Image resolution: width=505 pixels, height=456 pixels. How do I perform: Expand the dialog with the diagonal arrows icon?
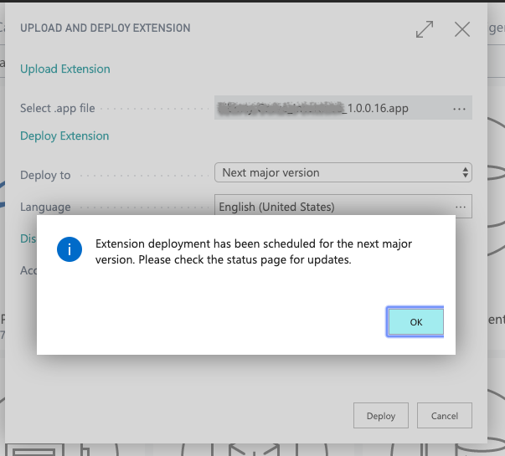[425, 29]
